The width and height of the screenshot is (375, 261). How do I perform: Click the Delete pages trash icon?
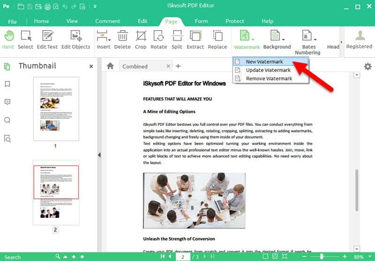122,40
